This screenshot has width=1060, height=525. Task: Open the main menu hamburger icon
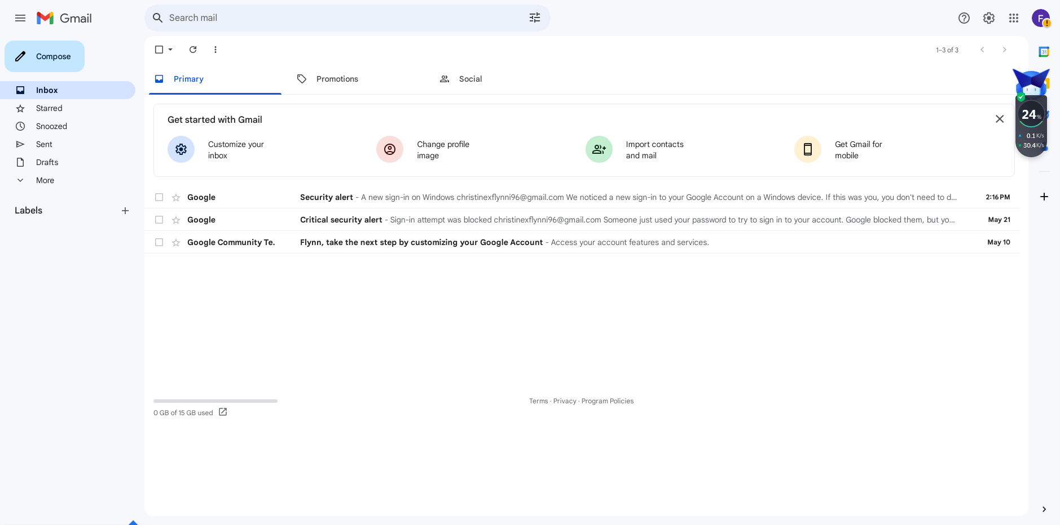click(20, 18)
